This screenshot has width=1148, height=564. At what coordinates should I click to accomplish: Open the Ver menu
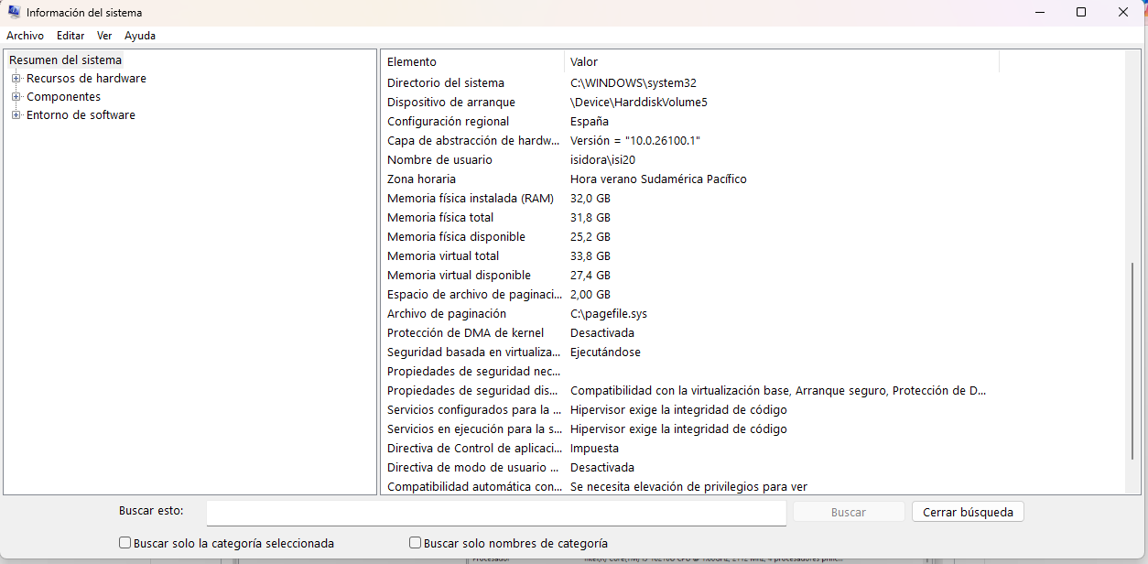tap(104, 36)
